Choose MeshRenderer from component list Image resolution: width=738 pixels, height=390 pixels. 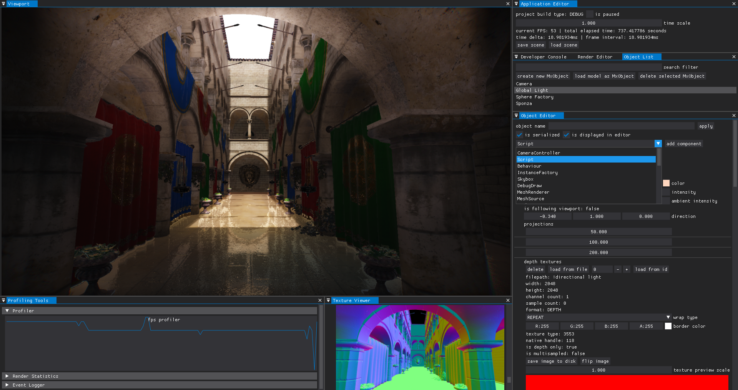coord(586,192)
